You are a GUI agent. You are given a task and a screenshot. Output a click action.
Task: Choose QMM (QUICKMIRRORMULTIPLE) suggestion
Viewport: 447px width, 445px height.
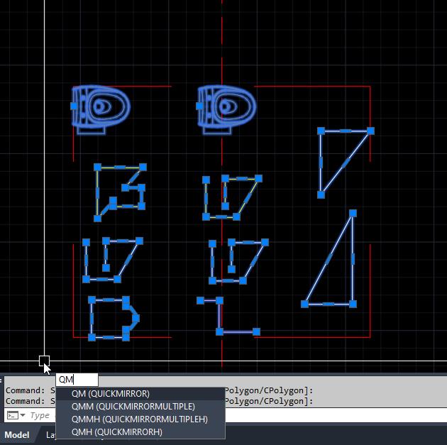[140, 406]
